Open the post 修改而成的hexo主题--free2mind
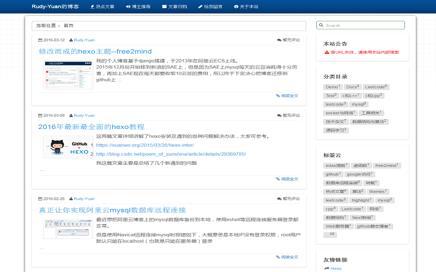 [95, 51]
